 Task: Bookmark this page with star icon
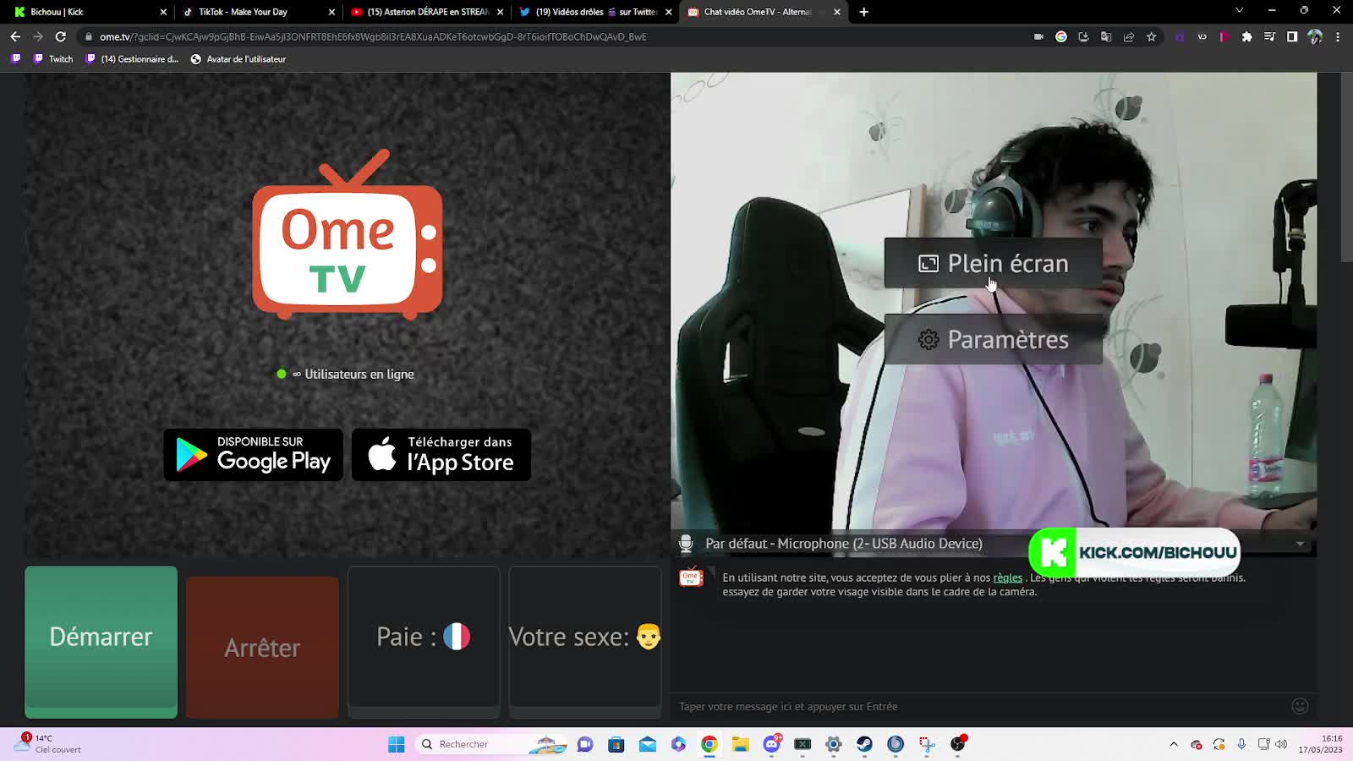click(1151, 37)
